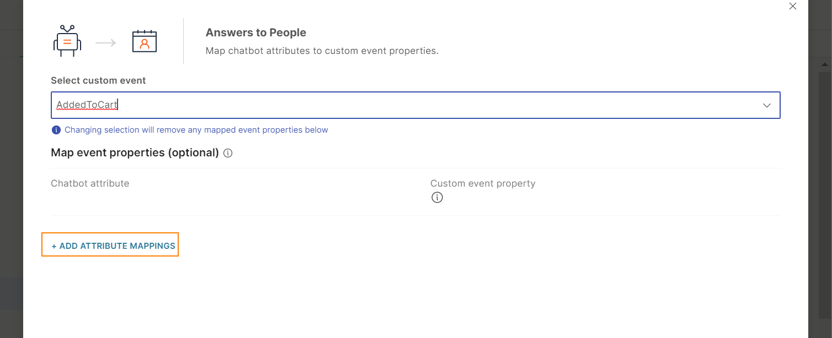Click into the AddedToCart custom event field

coord(386,105)
